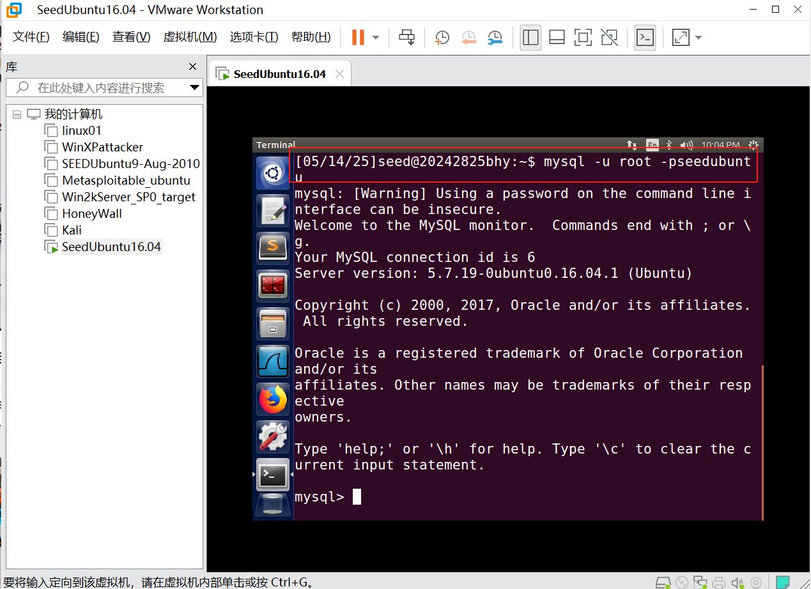The height and width of the screenshot is (589, 811).
Task: Launch Firefox from the launcher
Action: 274,399
